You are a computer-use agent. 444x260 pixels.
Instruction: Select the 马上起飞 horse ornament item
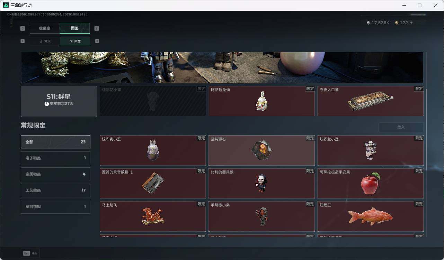[x=153, y=216]
